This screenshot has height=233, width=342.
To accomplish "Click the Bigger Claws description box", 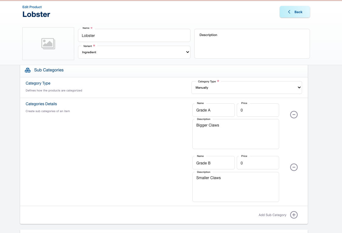I will (x=235, y=134).
